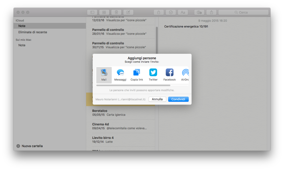Open the Note folder under iCloud
Viewport: 284px width, 170px height.
pyautogui.click(x=22, y=26)
